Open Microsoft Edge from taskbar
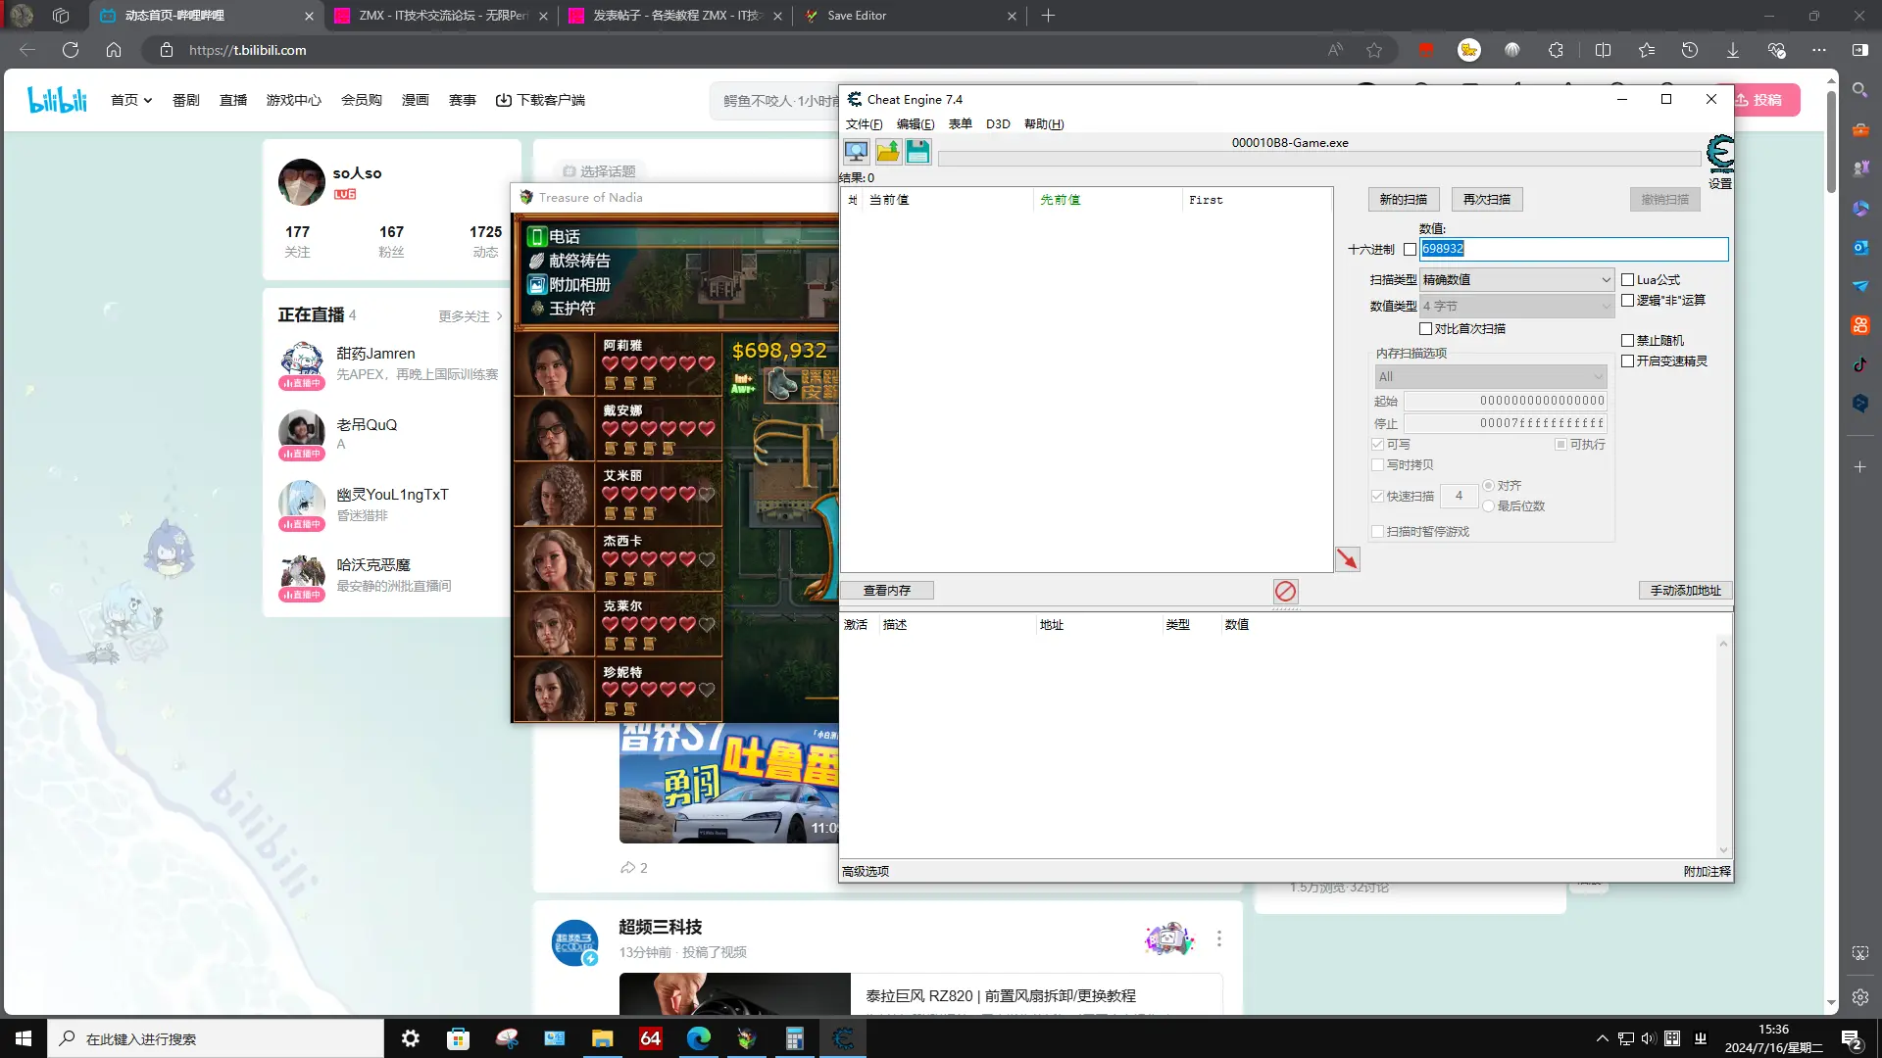1882x1058 pixels. [x=698, y=1038]
